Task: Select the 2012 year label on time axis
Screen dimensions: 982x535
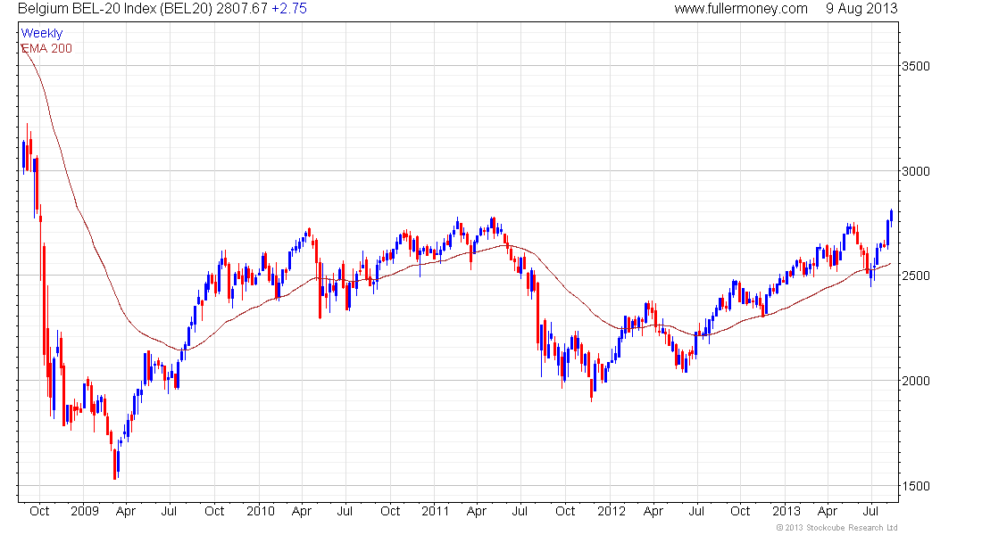Action: (x=612, y=511)
